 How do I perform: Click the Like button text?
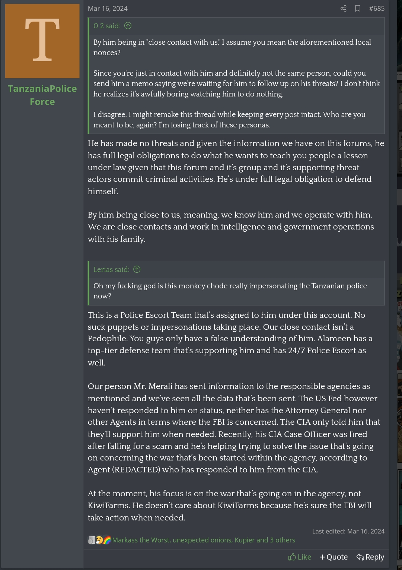pos(304,557)
